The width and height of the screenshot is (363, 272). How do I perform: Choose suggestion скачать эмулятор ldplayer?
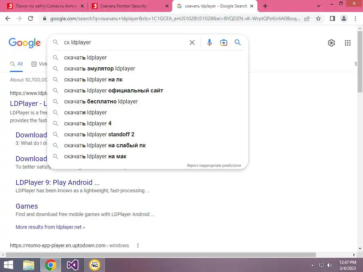click(x=148, y=68)
